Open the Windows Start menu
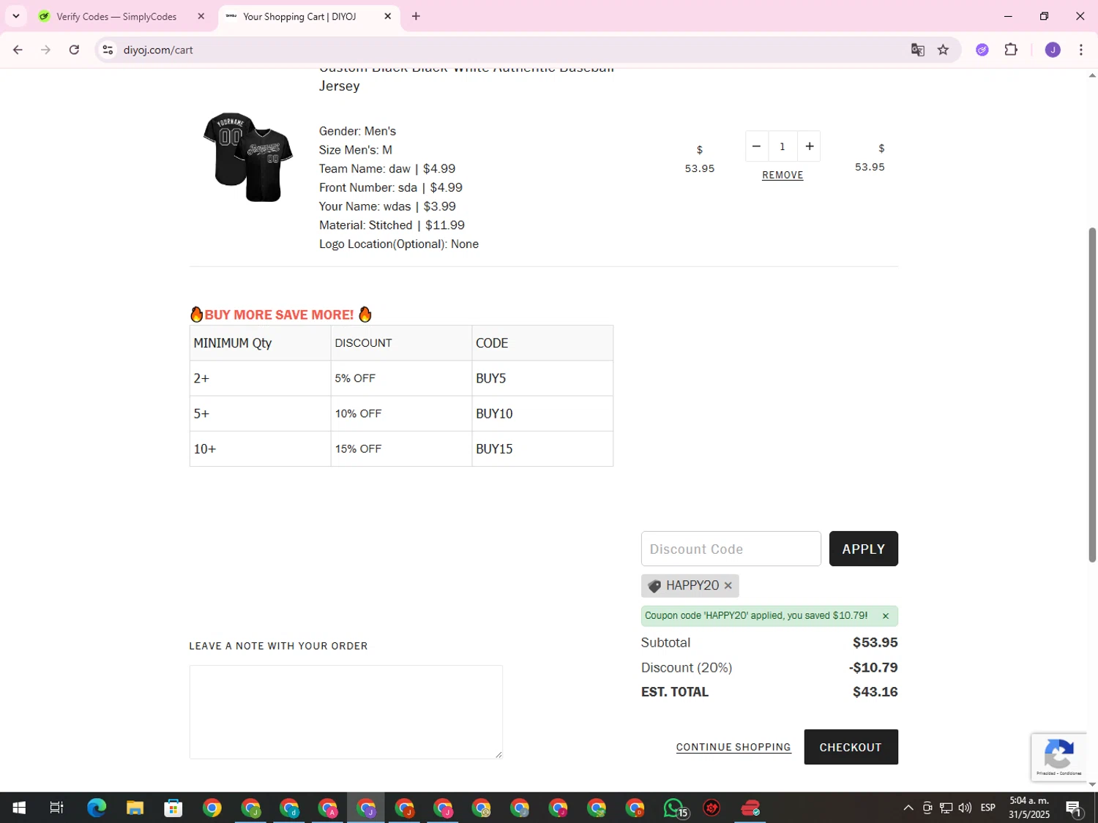Image resolution: width=1098 pixels, height=823 pixels. coord(19,808)
